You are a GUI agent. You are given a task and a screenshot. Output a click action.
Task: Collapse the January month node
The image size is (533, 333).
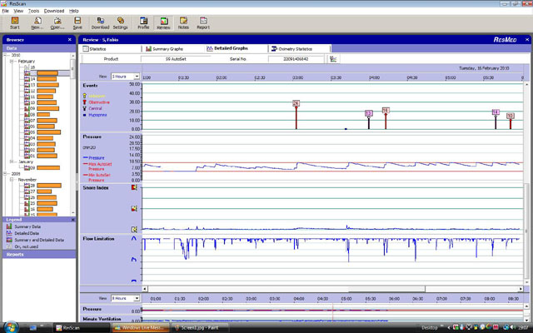[12, 162]
